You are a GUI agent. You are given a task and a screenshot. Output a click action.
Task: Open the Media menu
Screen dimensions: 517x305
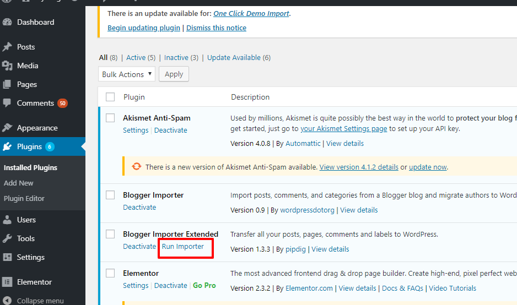pos(28,66)
